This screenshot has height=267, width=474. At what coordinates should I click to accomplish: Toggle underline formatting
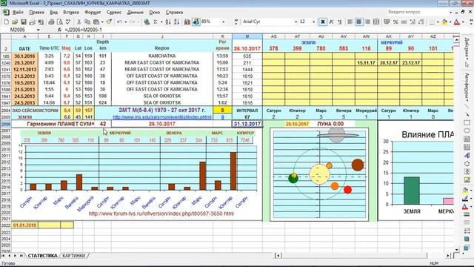pos(340,22)
